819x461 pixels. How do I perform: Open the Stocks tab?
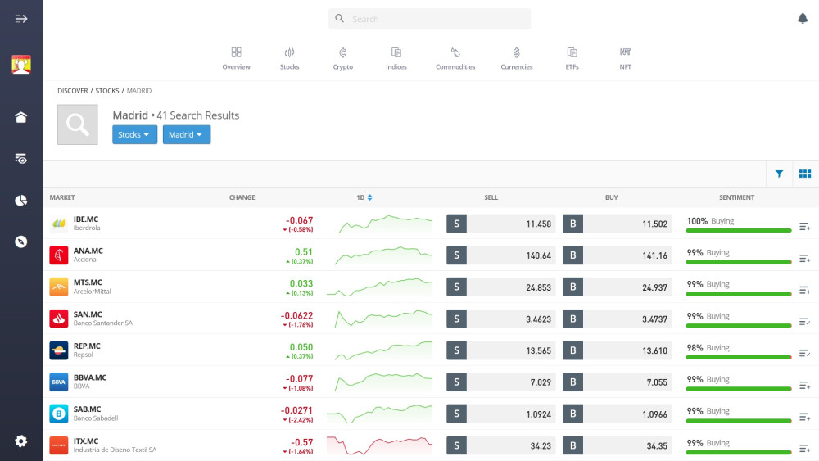[289, 58]
